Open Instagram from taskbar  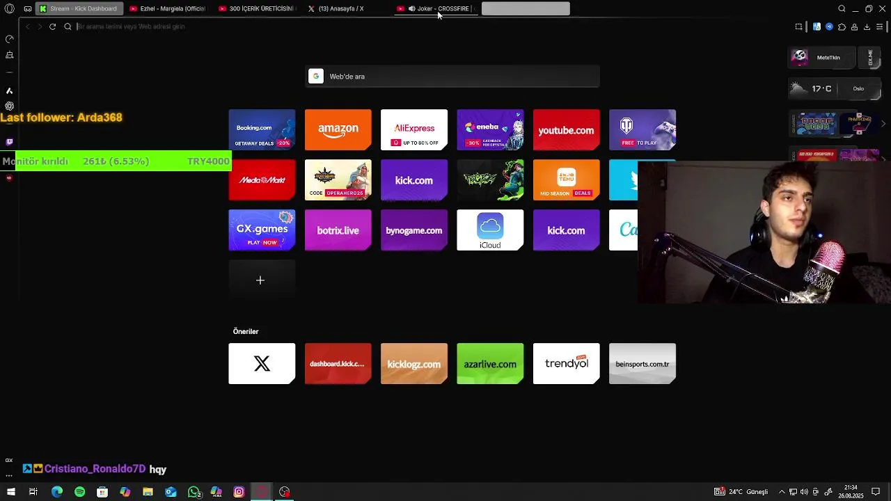pos(239,492)
